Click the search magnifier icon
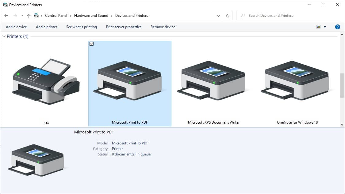 point(243,16)
